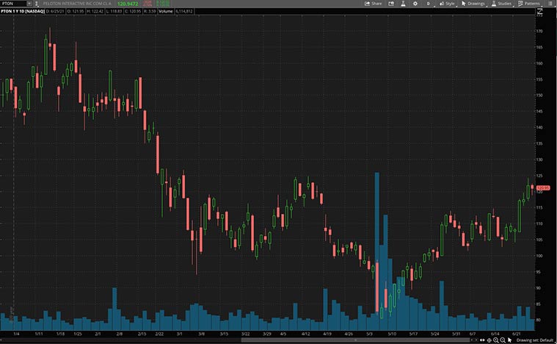
Task: Click the flask quick study icon
Action: (403, 4)
